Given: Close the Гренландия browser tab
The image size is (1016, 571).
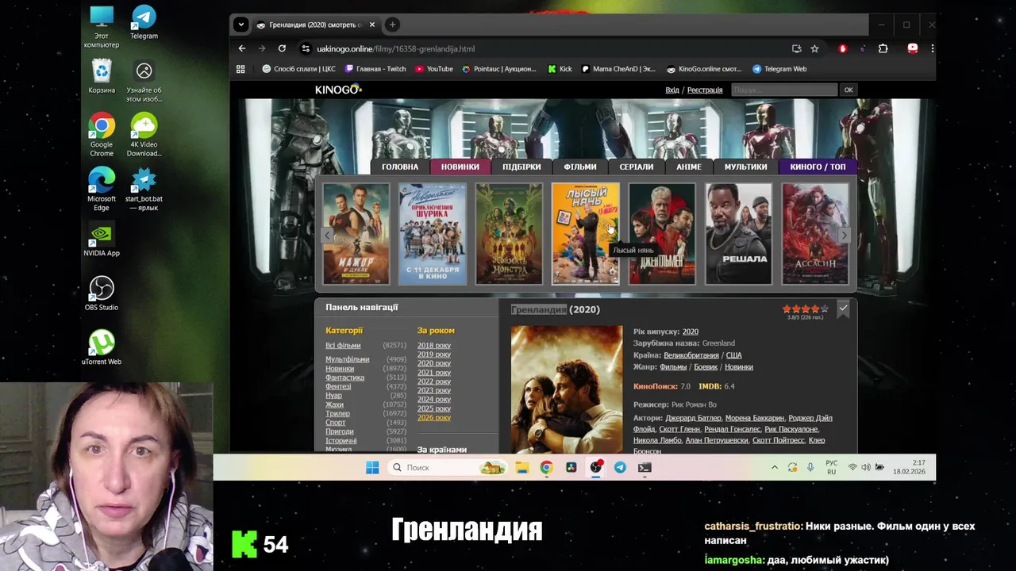Looking at the screenshot, I should [371, 25].
